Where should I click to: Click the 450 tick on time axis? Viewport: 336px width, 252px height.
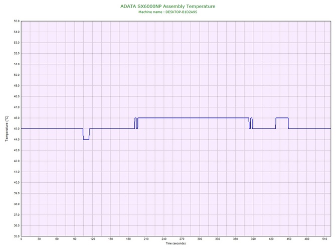click(289, 239)
